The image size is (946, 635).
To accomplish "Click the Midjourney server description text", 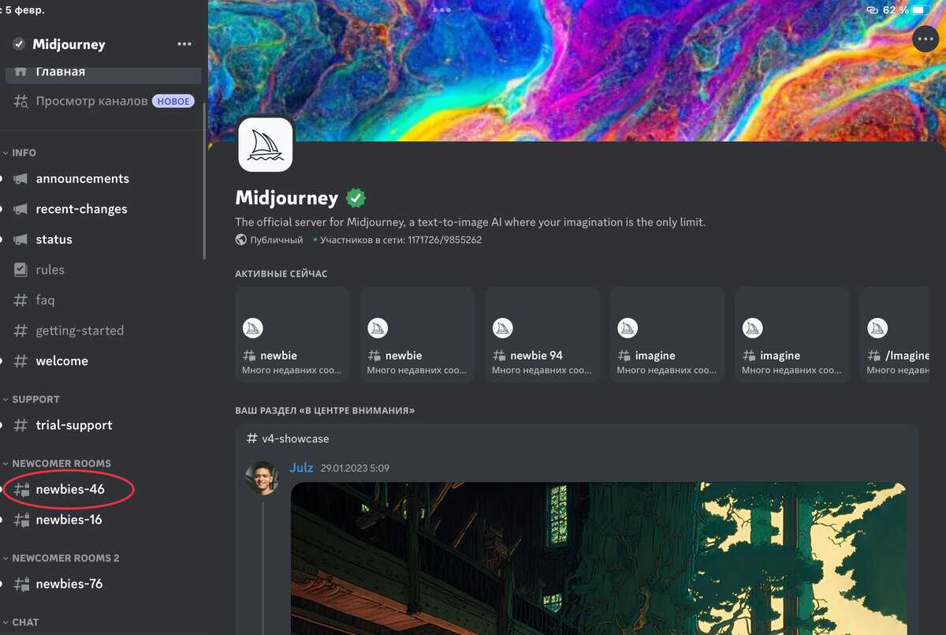I will [x=471, y=222].
